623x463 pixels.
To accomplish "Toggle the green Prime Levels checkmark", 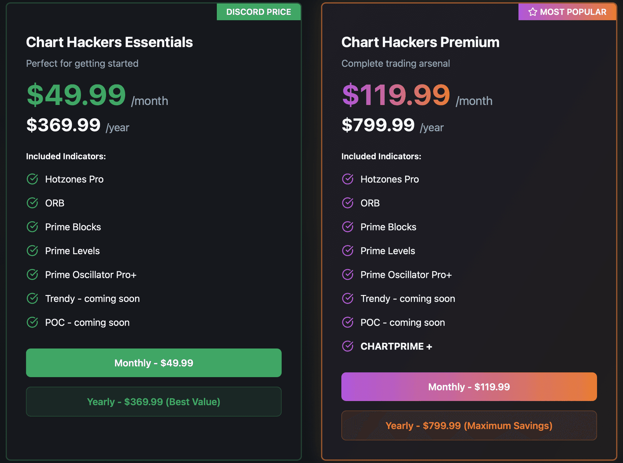I will tap(32, 251).
